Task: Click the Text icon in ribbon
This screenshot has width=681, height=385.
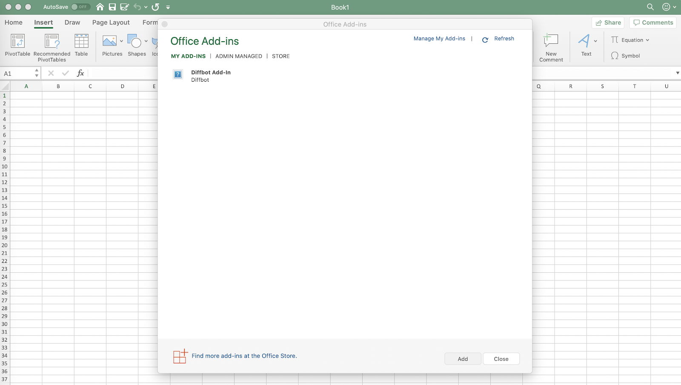Action: click(x=584, y=41)
